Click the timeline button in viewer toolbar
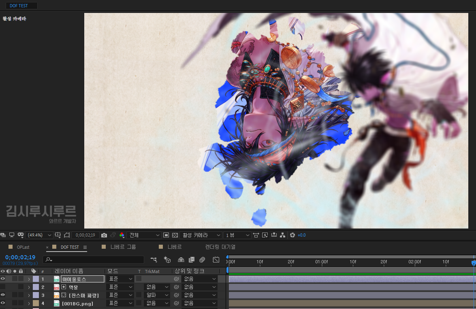The width and height of the screenshot is (476, 309). [x=274, y=235]
